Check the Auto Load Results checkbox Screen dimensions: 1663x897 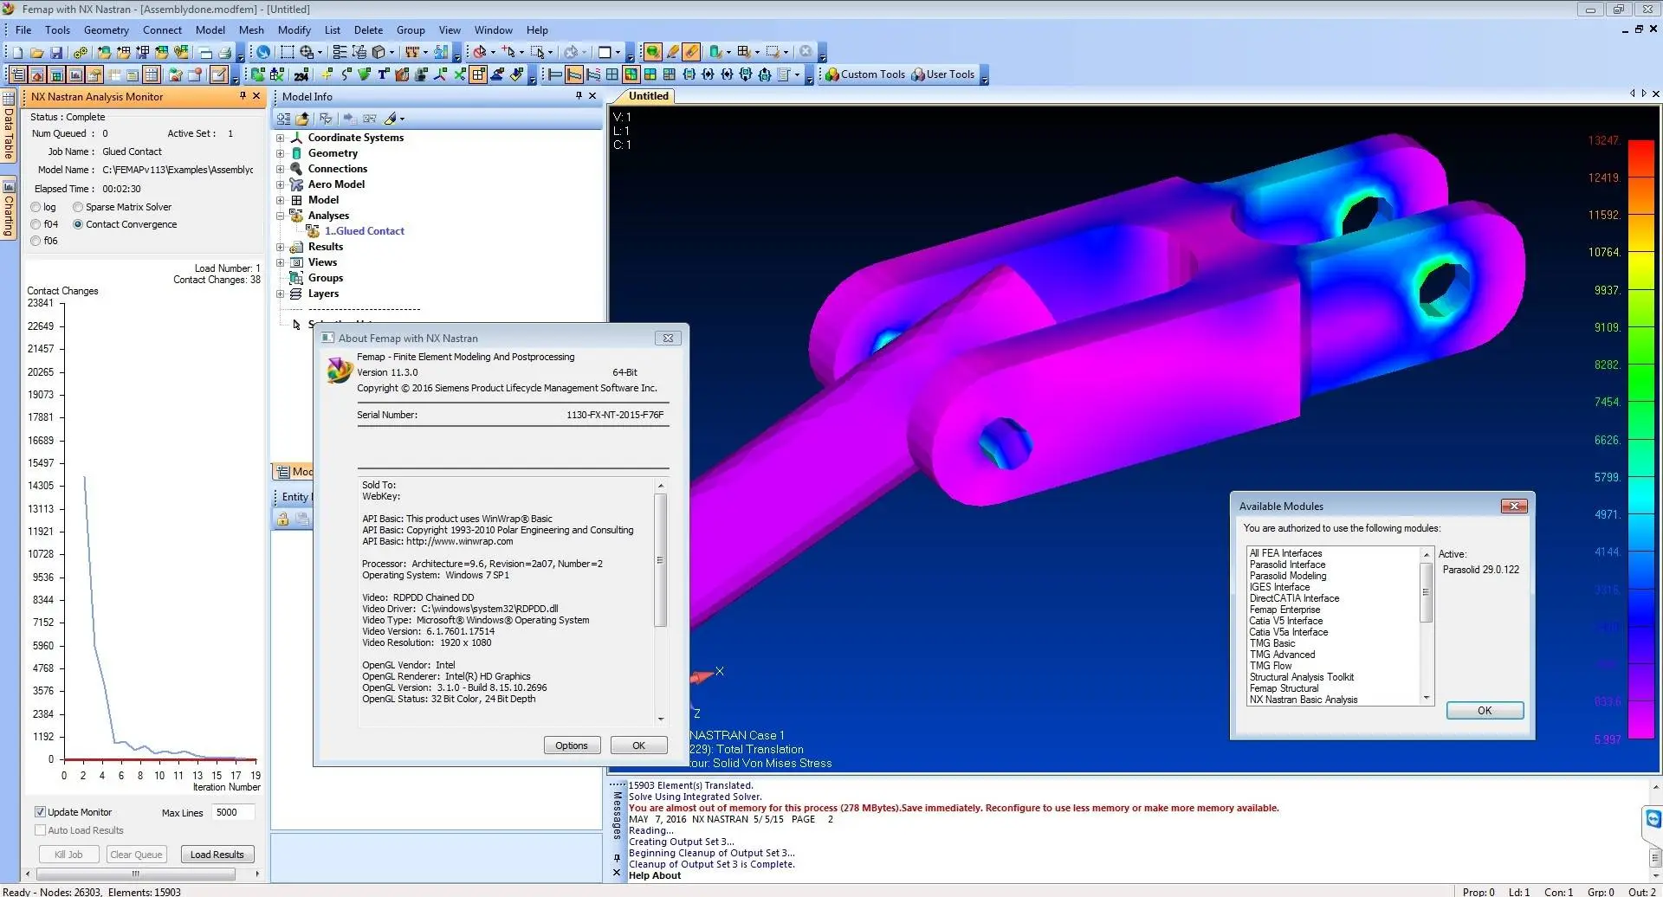point(40,830)
